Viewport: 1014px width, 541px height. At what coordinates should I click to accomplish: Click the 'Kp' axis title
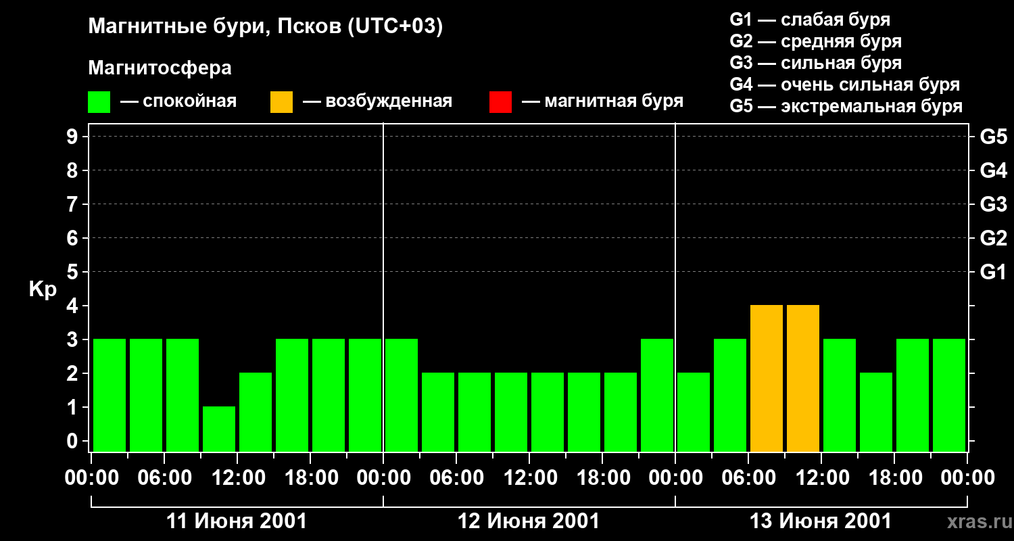(43, 290)
